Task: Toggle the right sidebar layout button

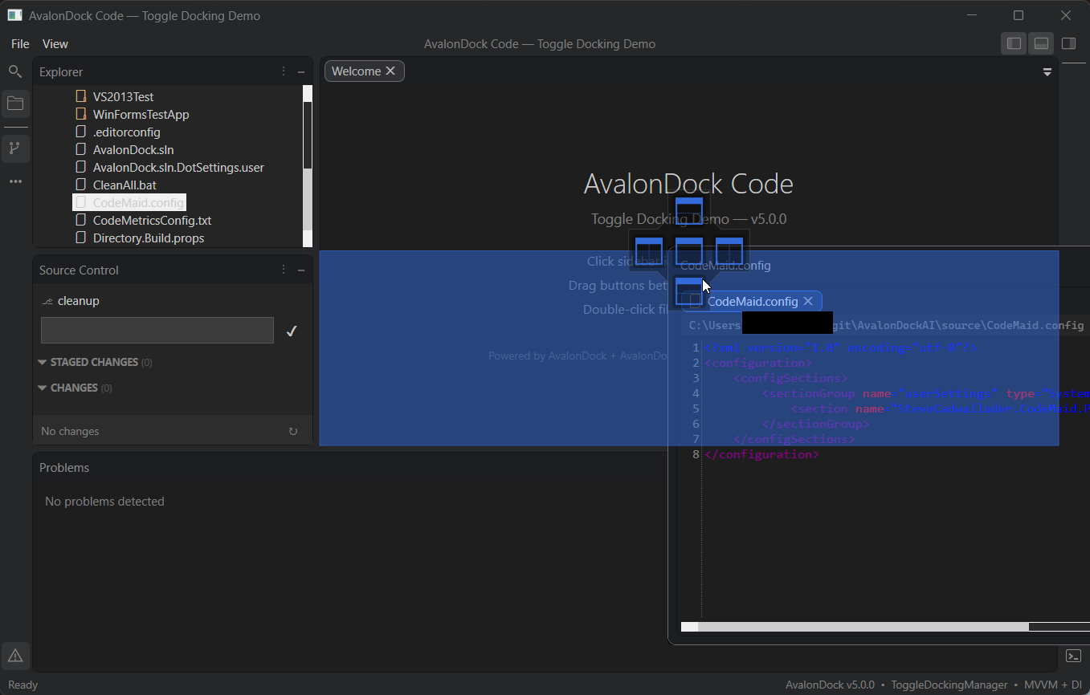Action: coord(1068,43)
